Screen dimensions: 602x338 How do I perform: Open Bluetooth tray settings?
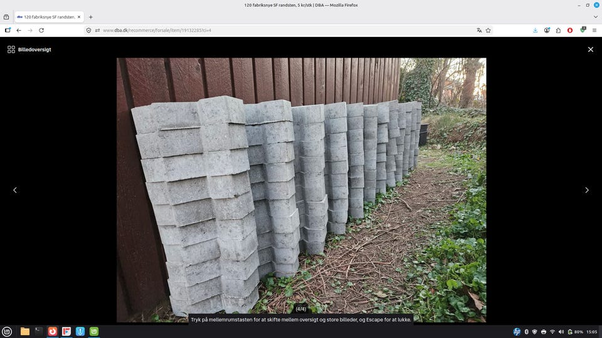[526, 332]
